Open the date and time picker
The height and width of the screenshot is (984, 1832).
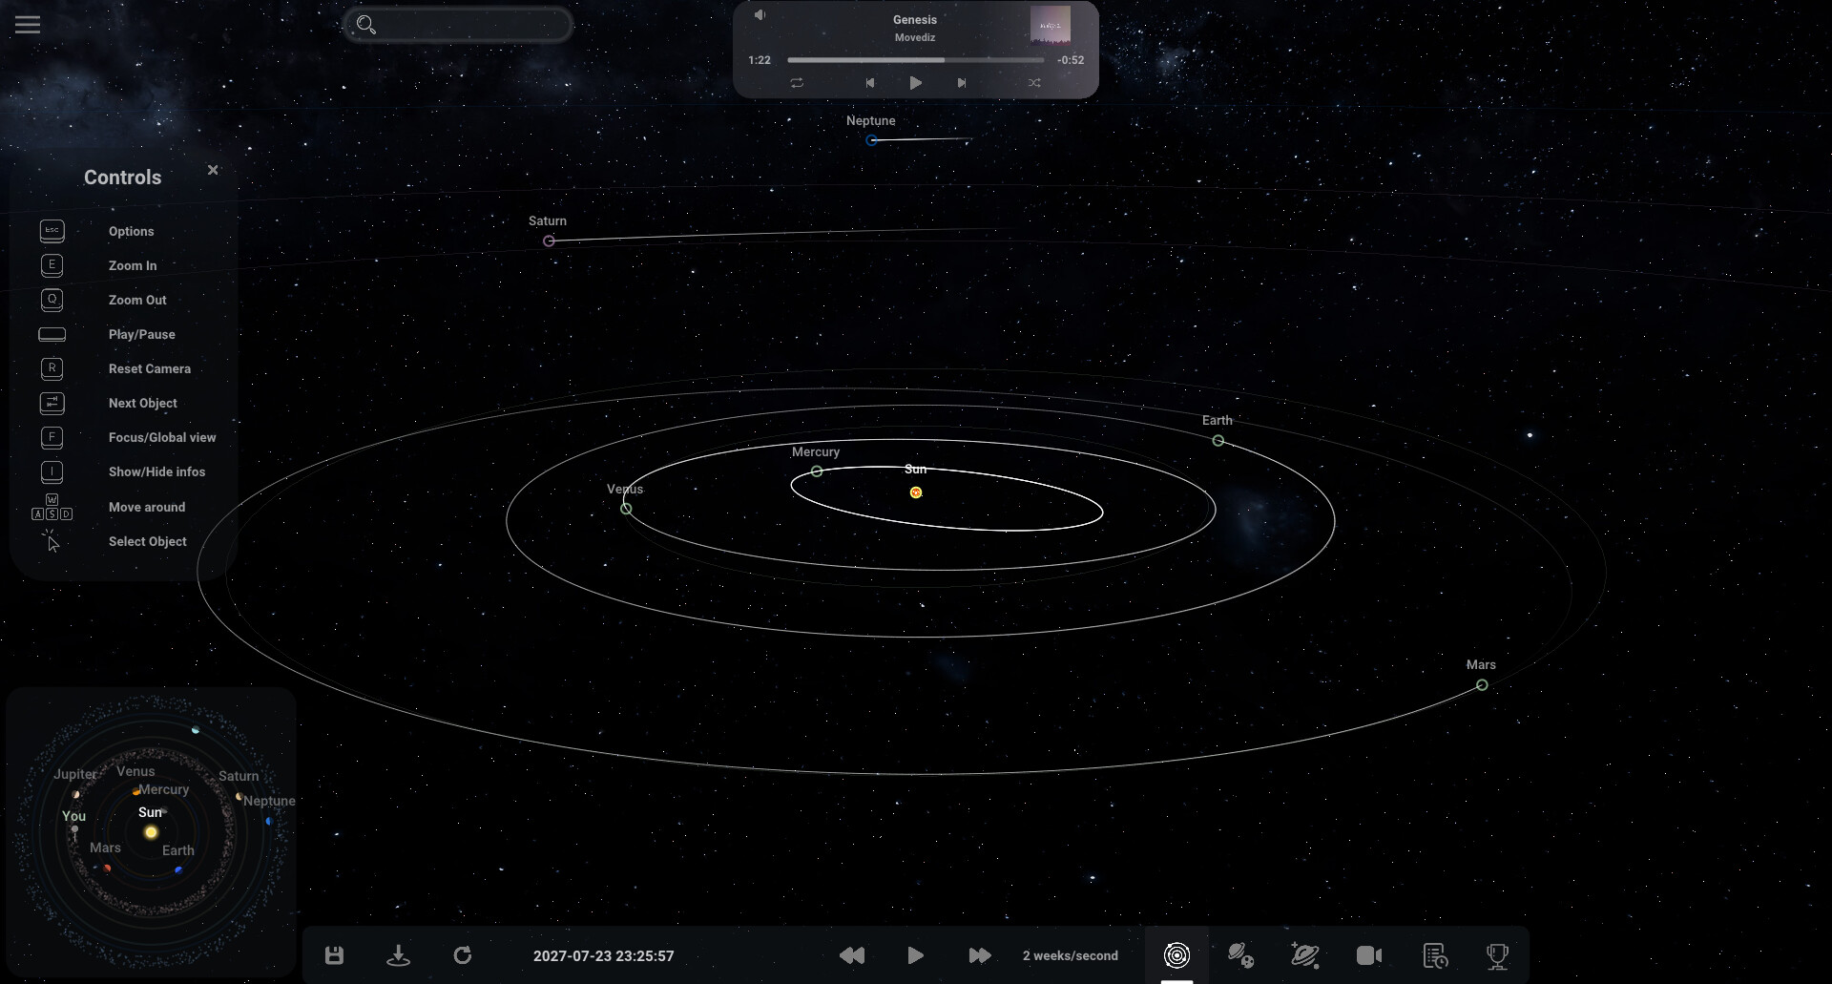click(603, 954)
